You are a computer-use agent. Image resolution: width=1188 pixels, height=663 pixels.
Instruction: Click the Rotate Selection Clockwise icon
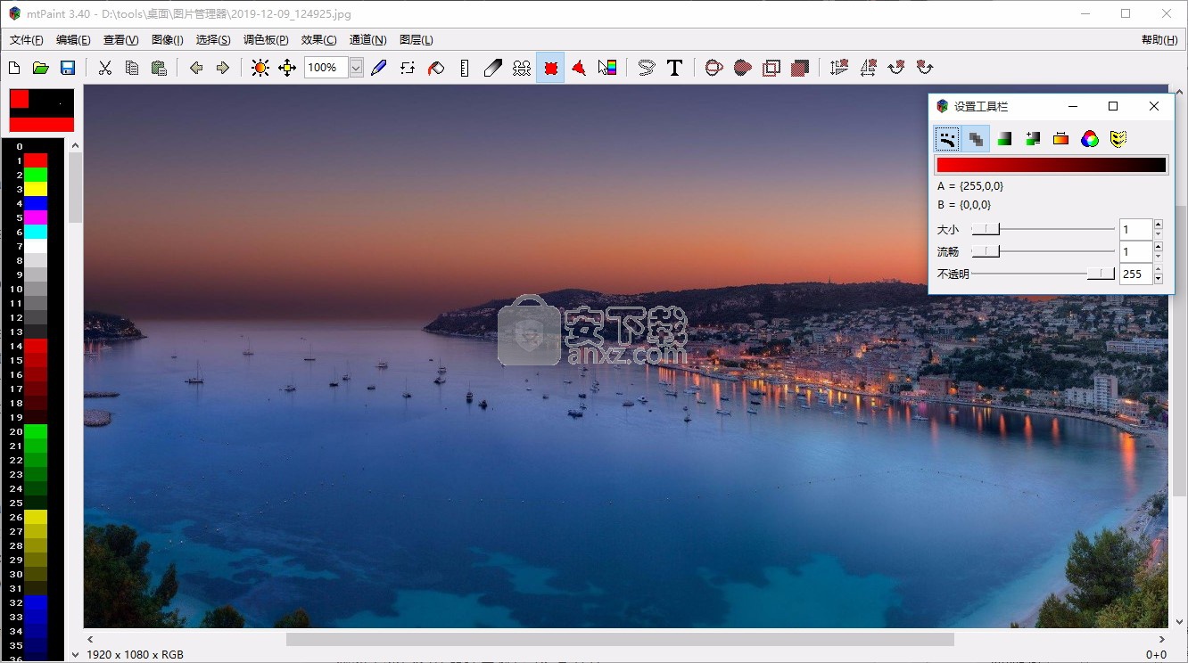point(896,68)
